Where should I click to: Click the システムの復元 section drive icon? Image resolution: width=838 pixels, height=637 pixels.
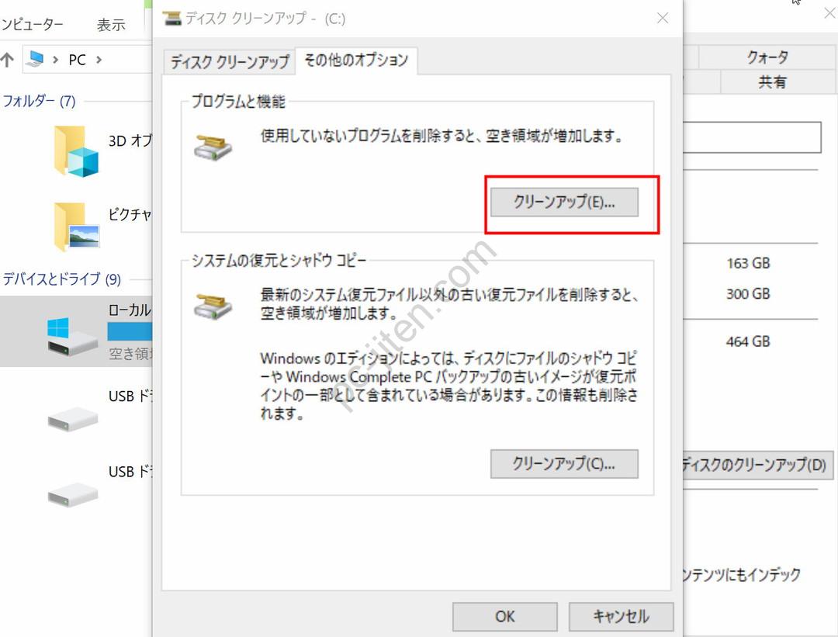pyautogui.click(x=213, y=304)
